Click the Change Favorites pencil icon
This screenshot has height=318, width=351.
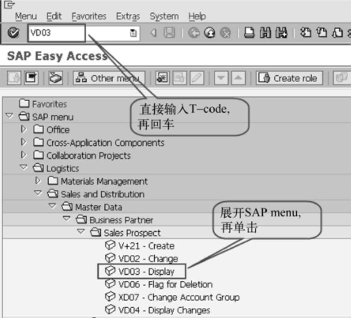pyautogui.click(x=197, y=78)
